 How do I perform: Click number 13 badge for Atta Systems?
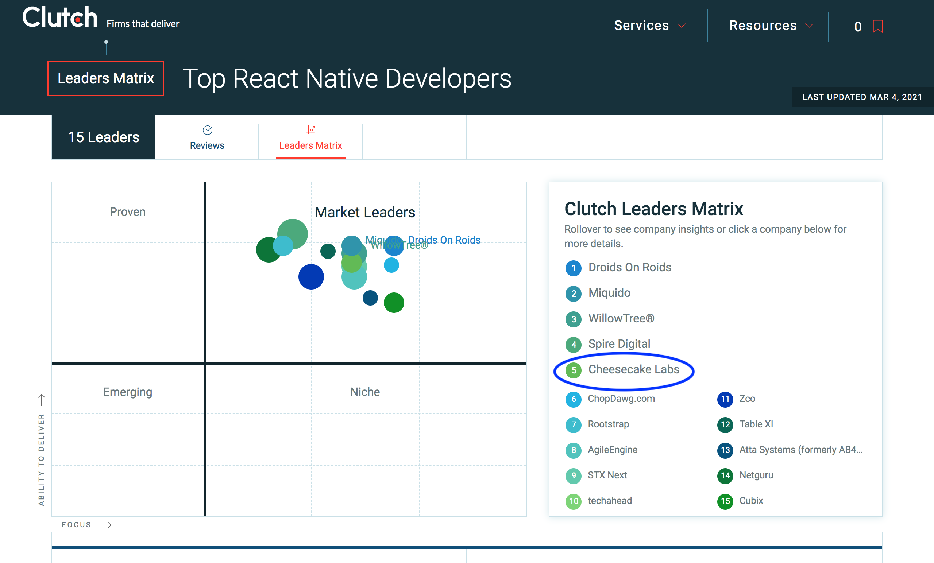pos(725,450)
